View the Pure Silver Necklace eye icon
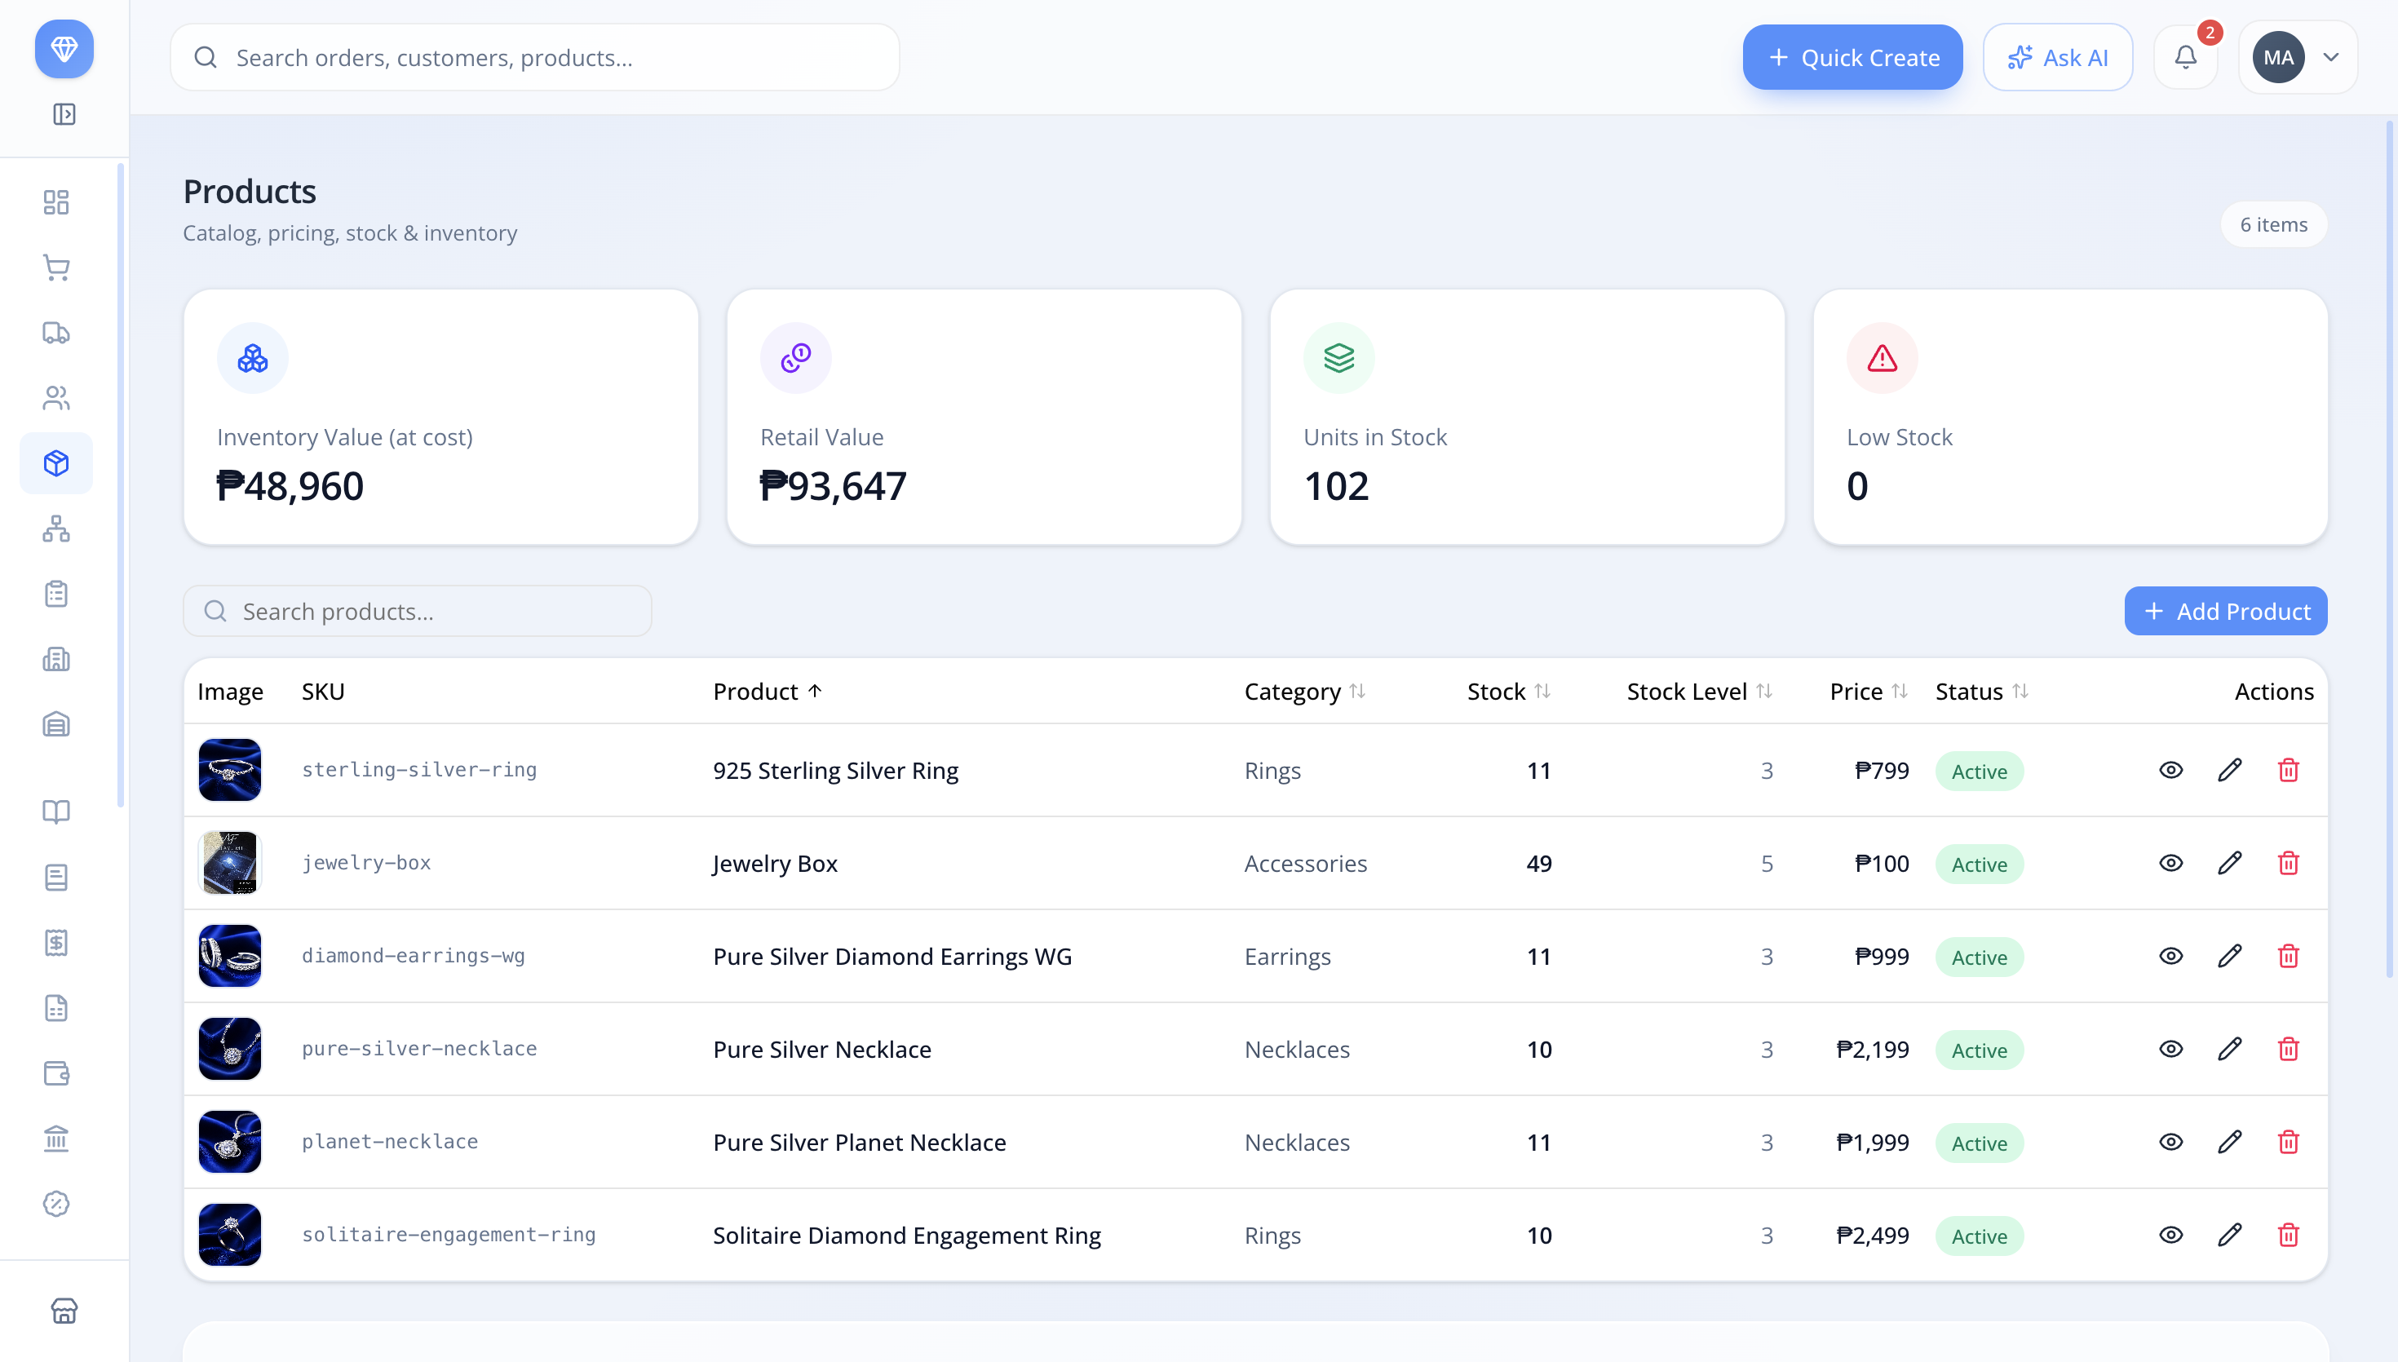 [x=2170, y=1049]
